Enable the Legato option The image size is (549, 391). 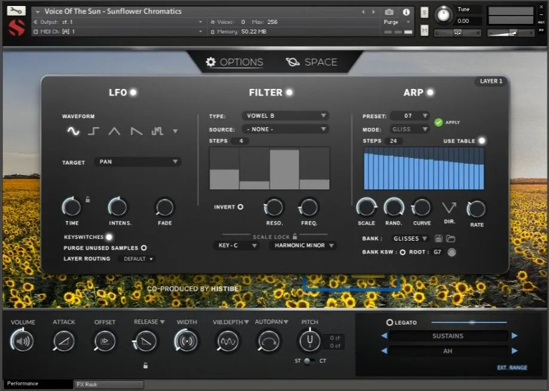(x=389, y=322)
